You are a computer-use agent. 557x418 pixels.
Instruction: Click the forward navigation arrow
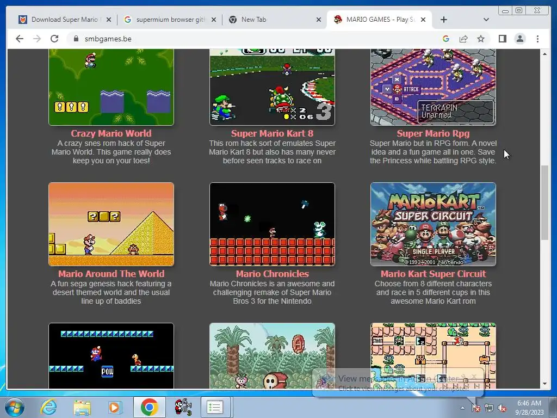37,39
